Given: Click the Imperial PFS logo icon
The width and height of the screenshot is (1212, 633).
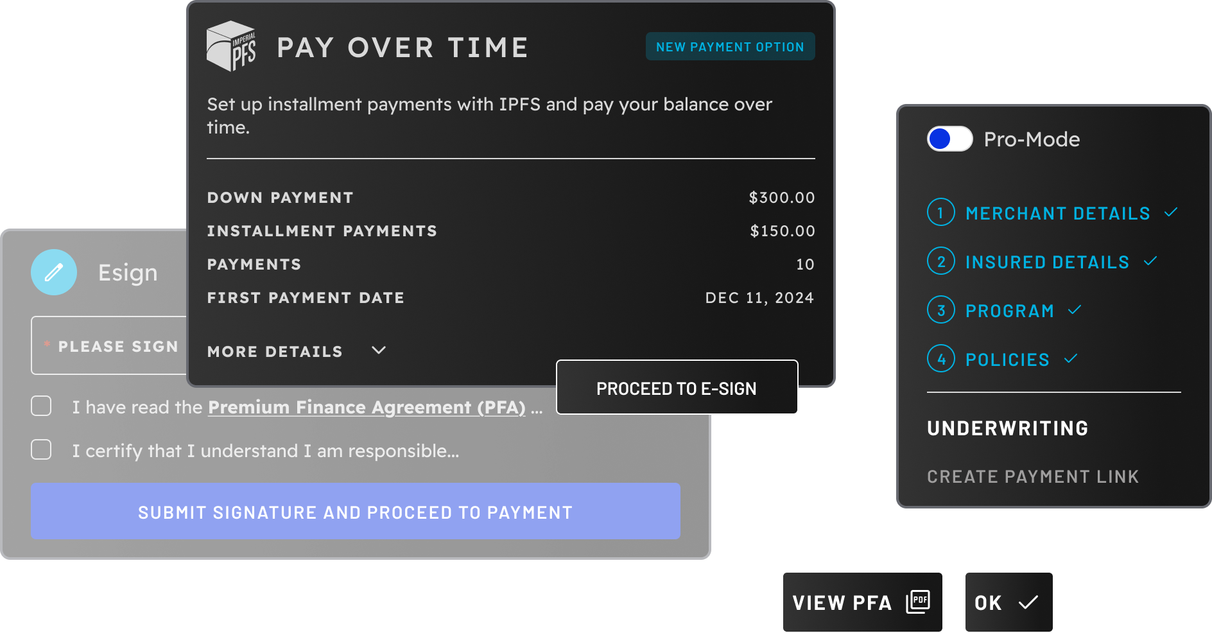Looking at the screenshot, I should click(x=231, y=46).
